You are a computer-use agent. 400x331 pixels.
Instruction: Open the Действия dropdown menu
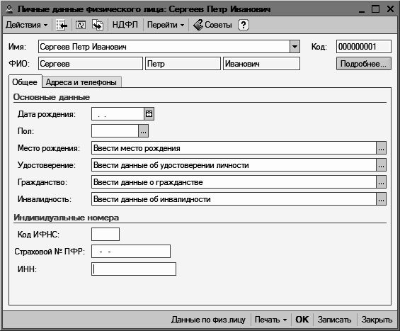pos(26,25)
